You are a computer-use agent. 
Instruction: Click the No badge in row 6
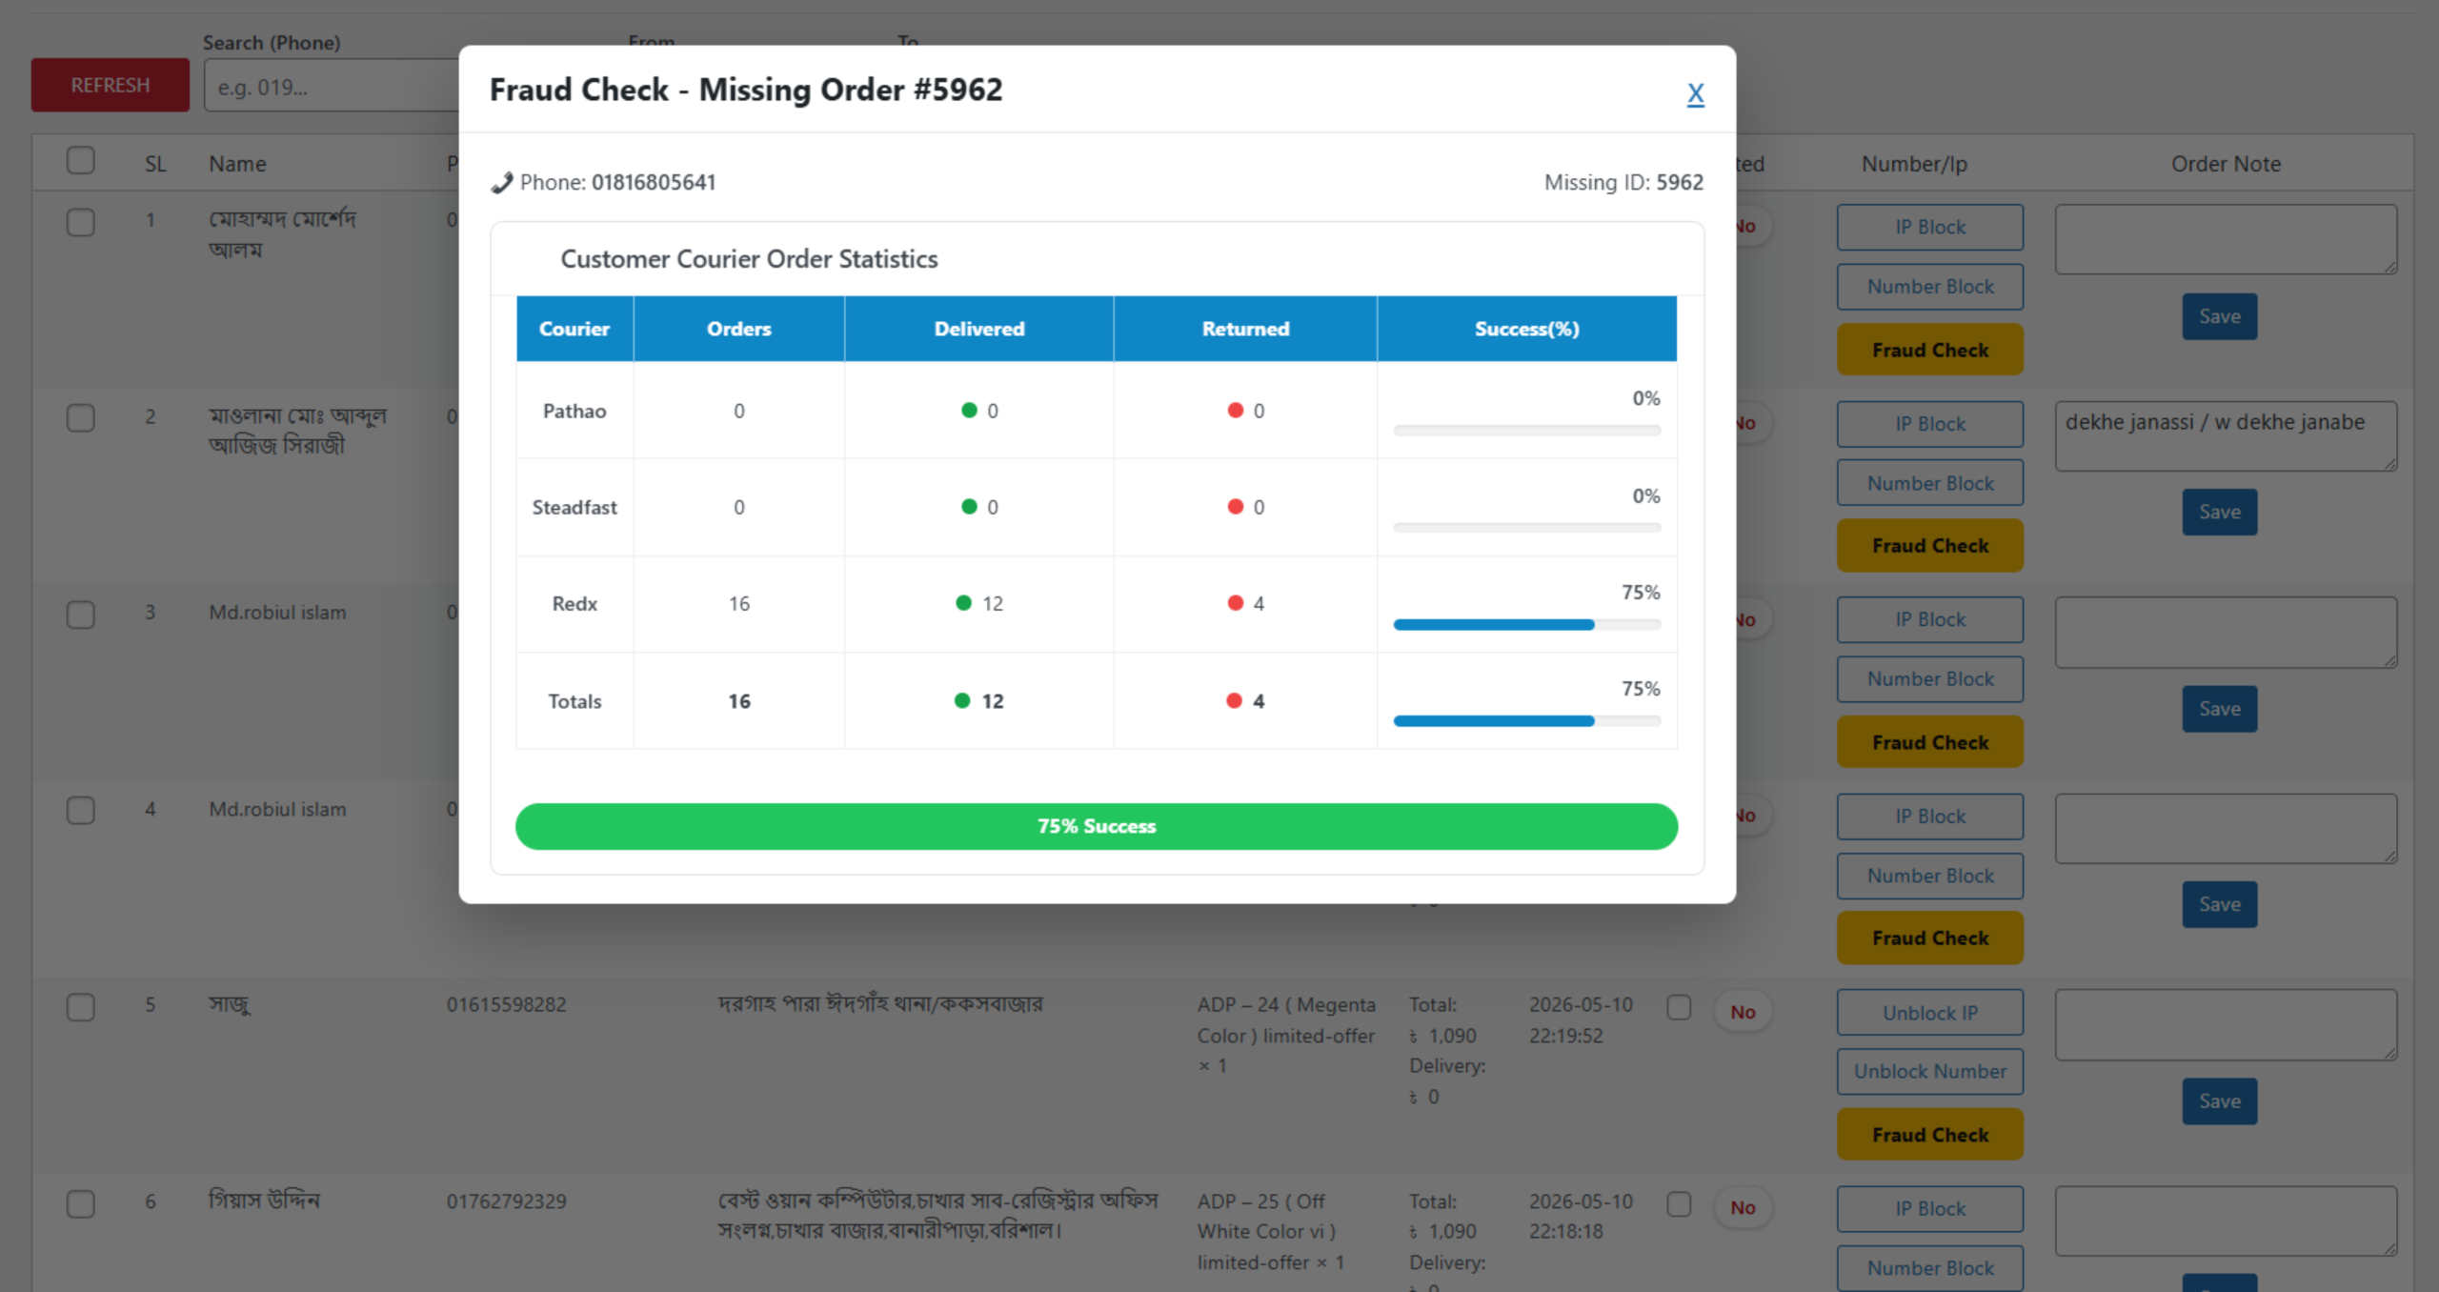(x=1743, y=1208)
